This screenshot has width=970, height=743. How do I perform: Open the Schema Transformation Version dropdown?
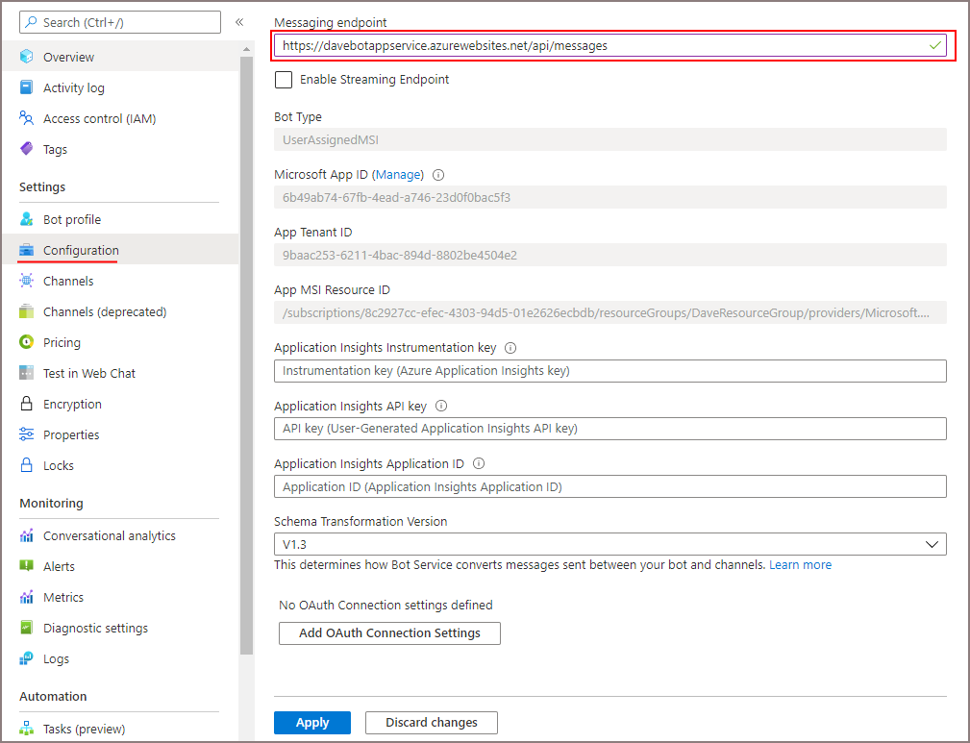coord(609,544)
